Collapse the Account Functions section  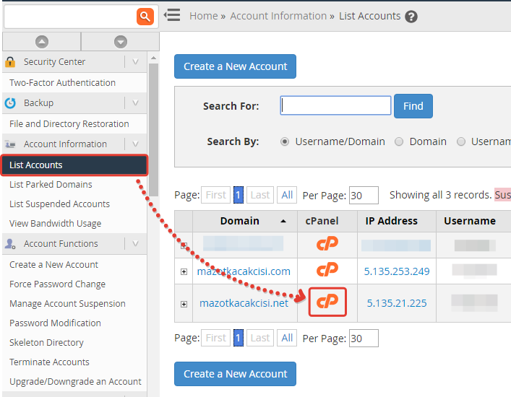135,244
